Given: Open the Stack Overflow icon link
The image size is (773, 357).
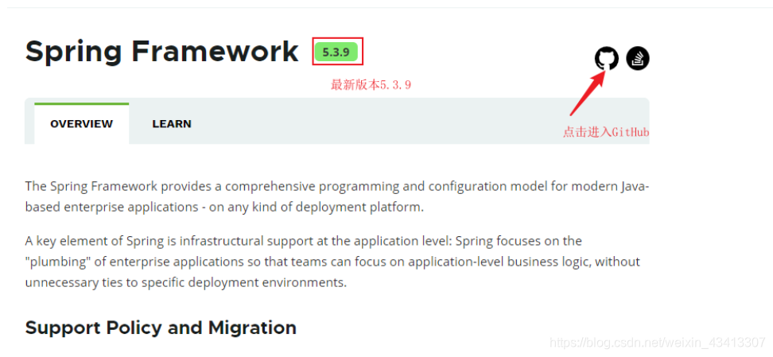Looking at the screenshot, I should coord(638,59).
